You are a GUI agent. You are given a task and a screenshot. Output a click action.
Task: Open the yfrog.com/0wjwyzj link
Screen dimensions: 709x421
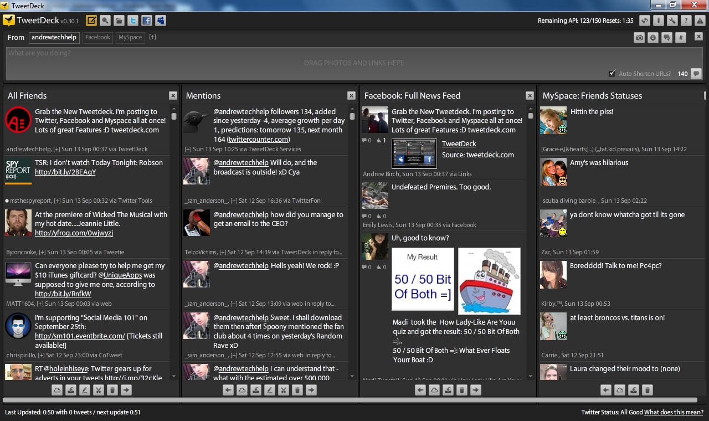point(74,233)
